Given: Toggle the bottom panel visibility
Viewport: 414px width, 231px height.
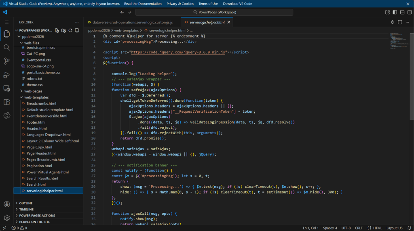Looking at the screenshot, I should tap(402, 12).
